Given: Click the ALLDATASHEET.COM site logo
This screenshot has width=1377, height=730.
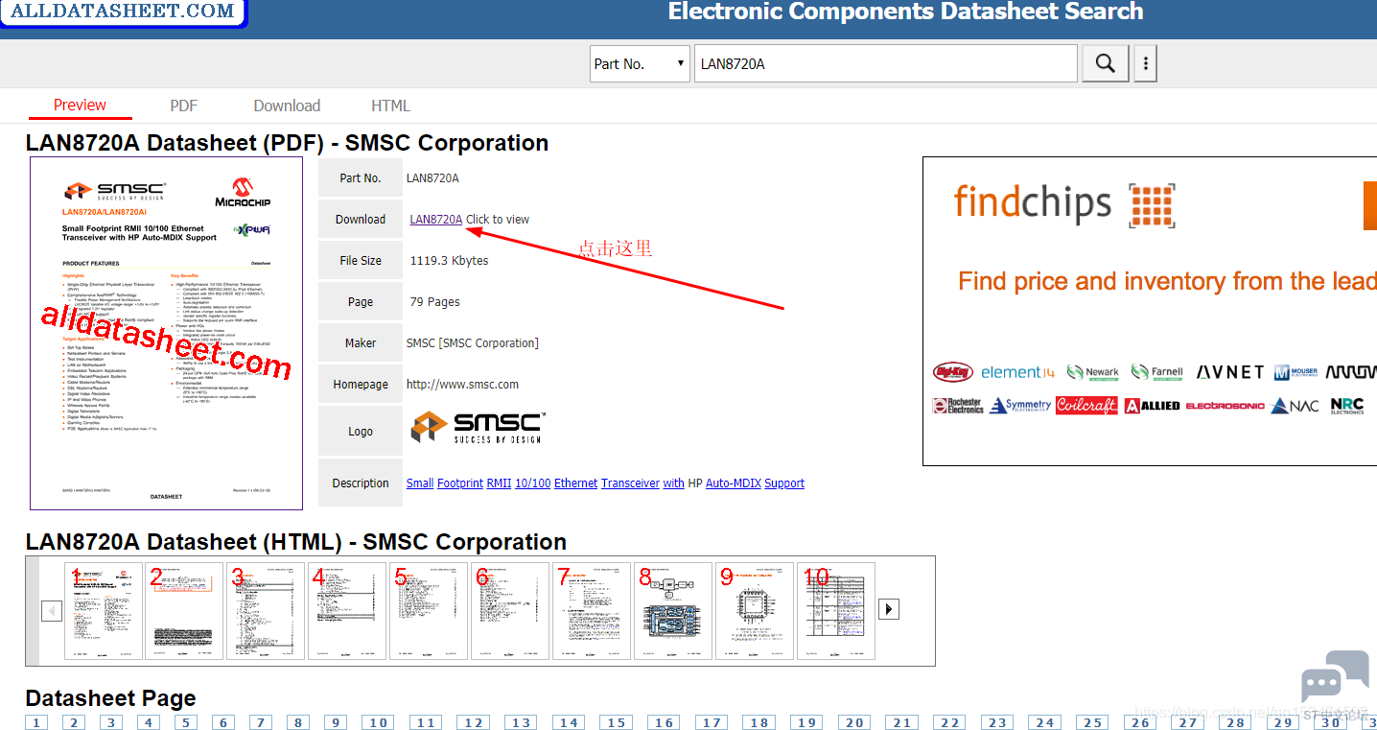Looking at the screenshot, I should click(x=123, y=12).
